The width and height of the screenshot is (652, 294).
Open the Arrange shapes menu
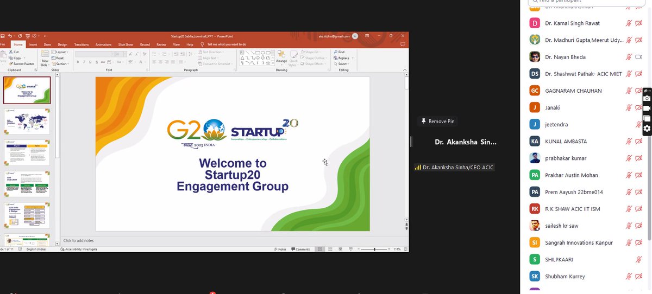(x=281, y=57)
